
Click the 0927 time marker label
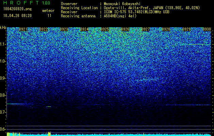tap(146, 29)
